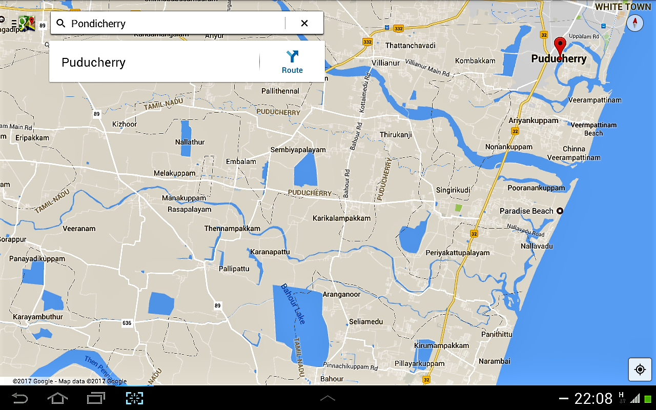Open the Puducherry place card
This screenshot has height=410, width=656.
tap(154, 63)
